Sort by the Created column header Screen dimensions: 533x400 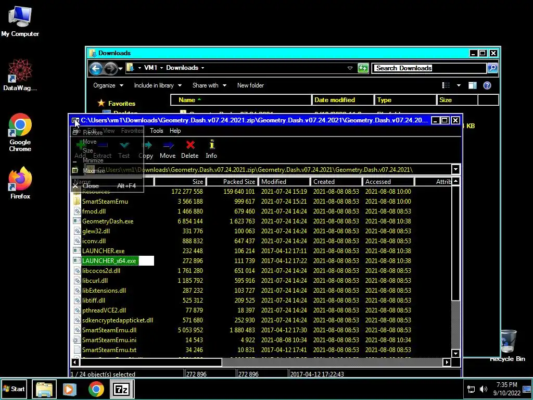[x=336, y=182]
